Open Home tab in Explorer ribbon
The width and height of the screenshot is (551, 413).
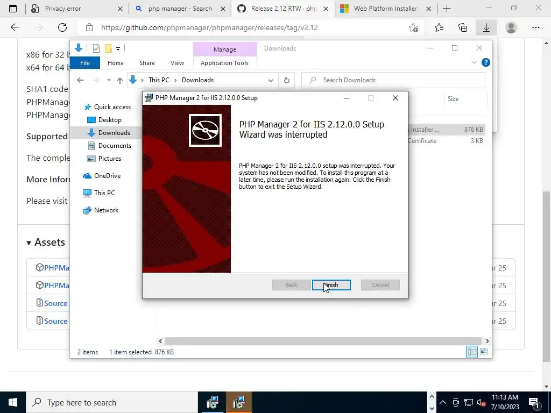pyautogui.click(x=116, y=63)
